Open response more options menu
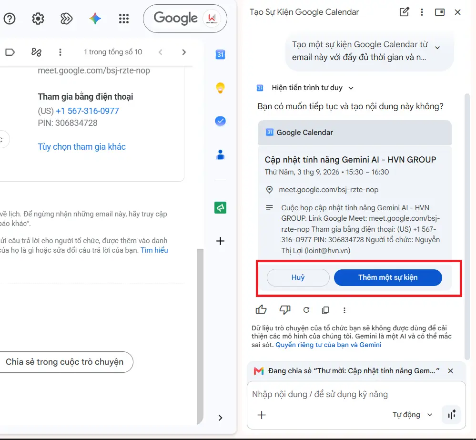This screenshot has height=440, width=476. pyautogui.click(x=344, y=310)
